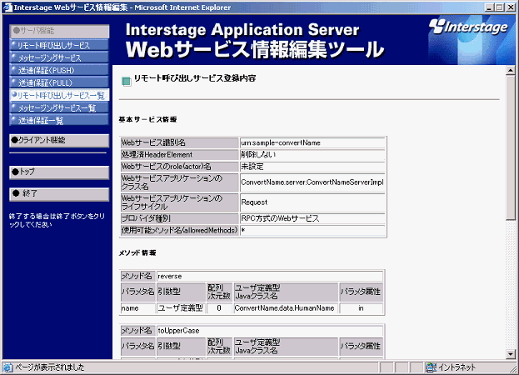Click reverse method name cell
The image size is (519, 375).
point(270,276)
